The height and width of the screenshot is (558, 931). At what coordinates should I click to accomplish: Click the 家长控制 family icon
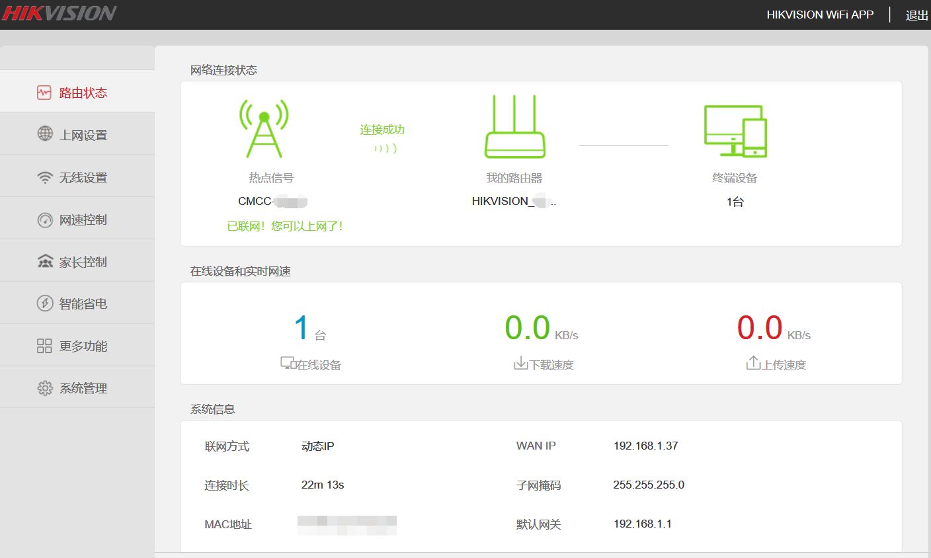45,262
